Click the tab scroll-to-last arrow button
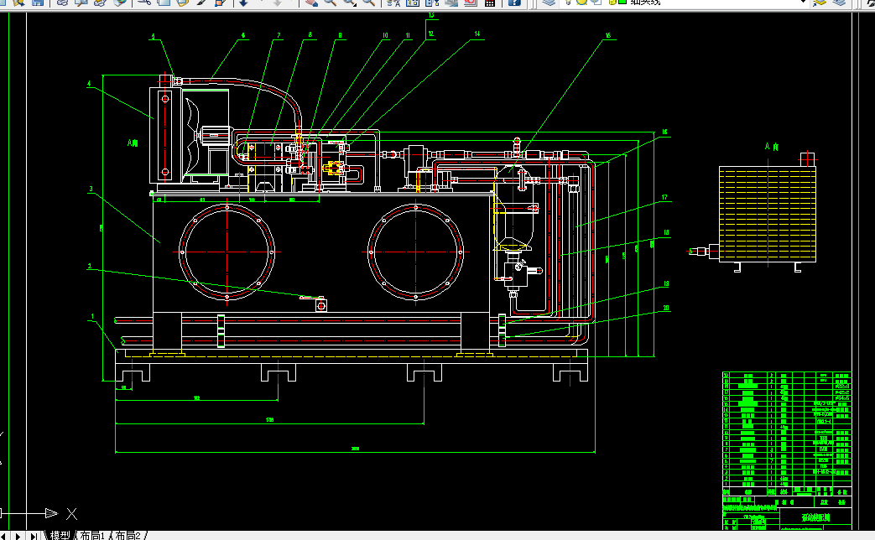This screenshot has width=875, height=540. pyautogui.click(x=34, y=536)
